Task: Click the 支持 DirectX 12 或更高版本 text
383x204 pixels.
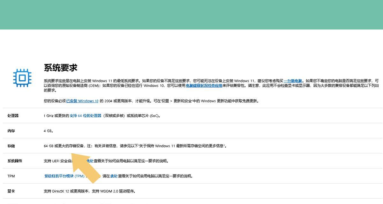Action: click(67, 191)
